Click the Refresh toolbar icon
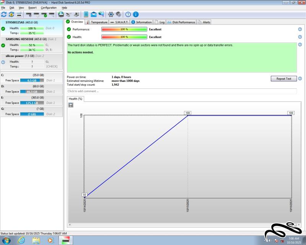This screenshot has width=306, height=245. 4,15
